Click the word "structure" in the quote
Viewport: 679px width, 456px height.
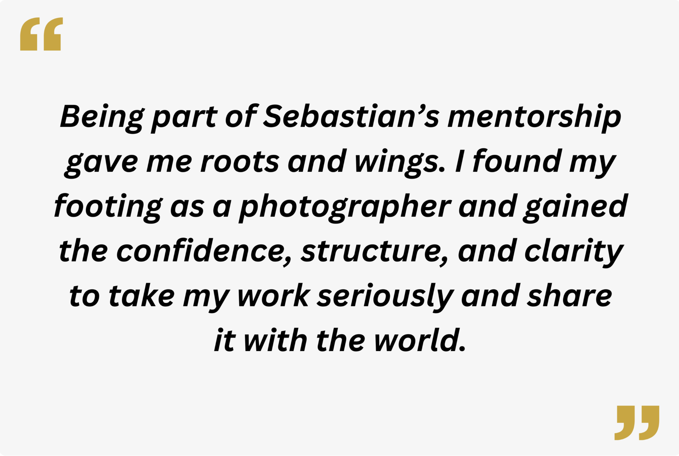pos(374,252)
